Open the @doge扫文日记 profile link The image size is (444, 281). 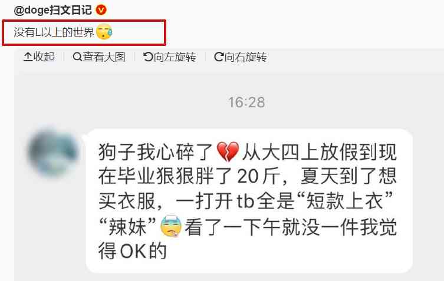click(53, 10)
